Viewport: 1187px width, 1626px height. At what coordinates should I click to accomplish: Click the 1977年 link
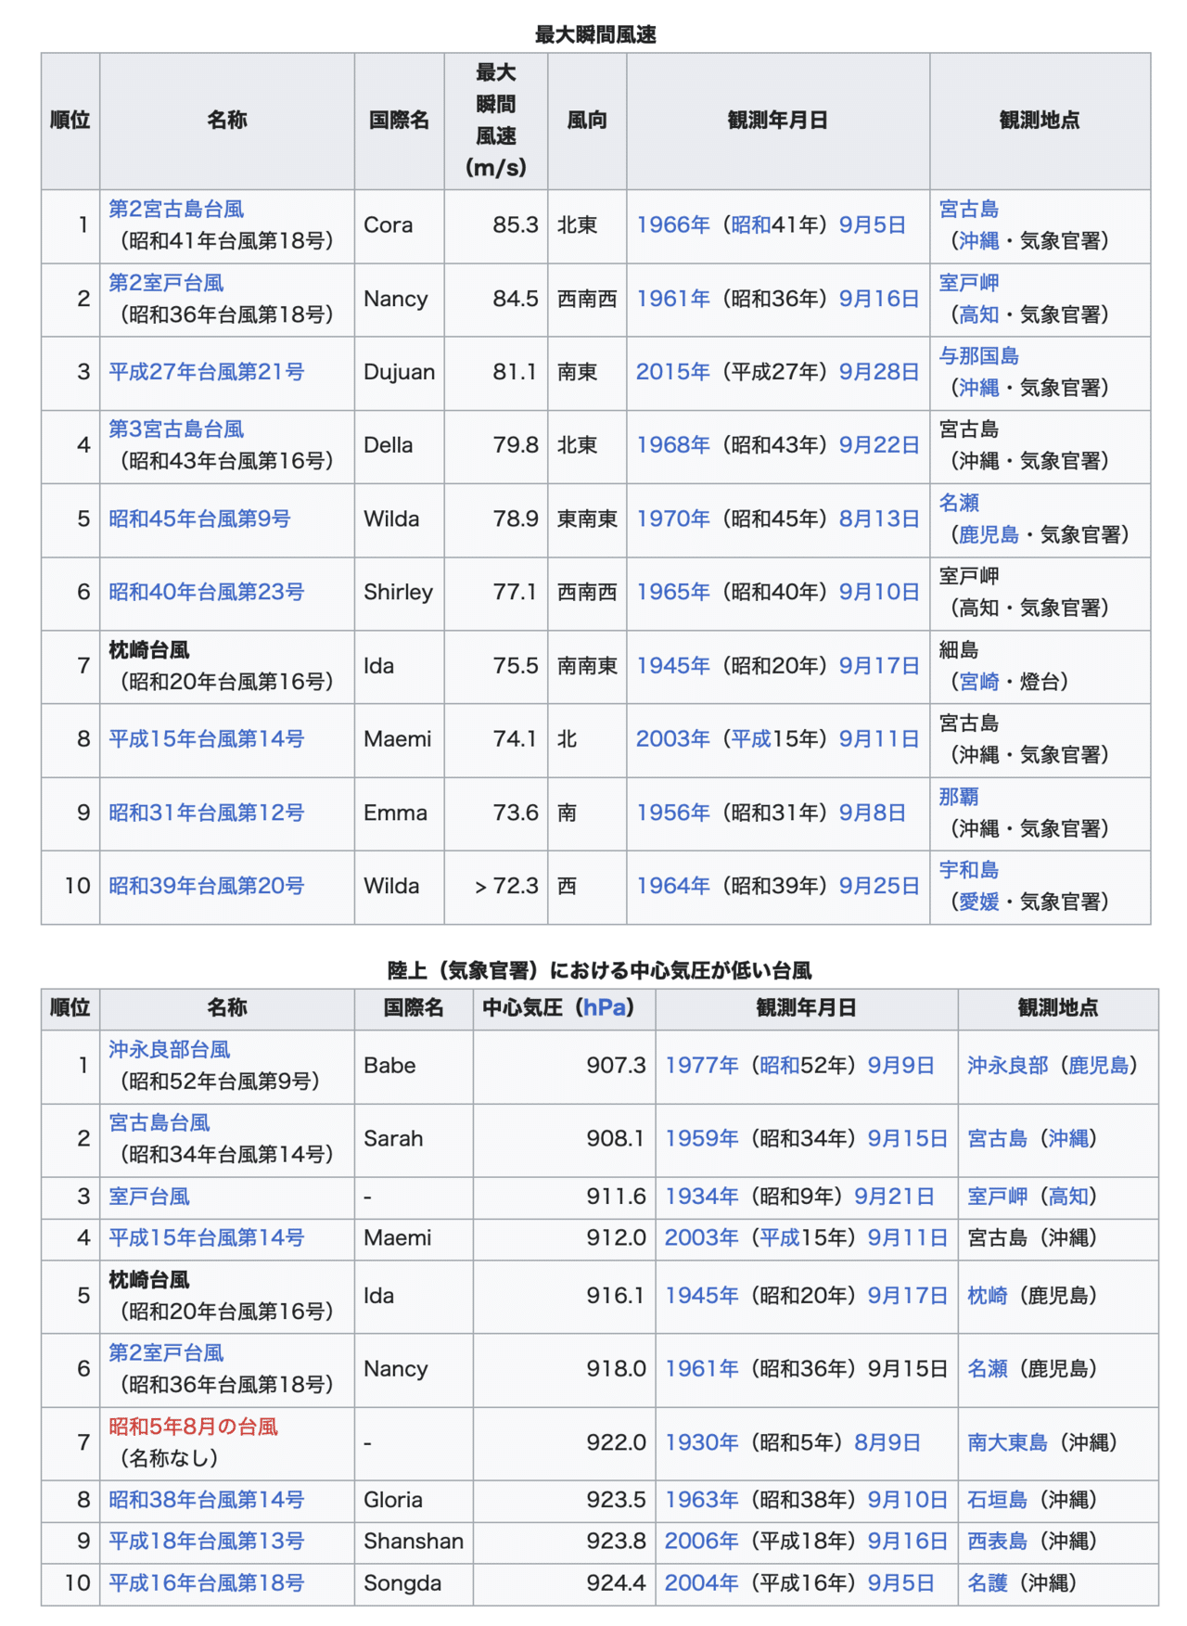click(x=702, y=1066)
